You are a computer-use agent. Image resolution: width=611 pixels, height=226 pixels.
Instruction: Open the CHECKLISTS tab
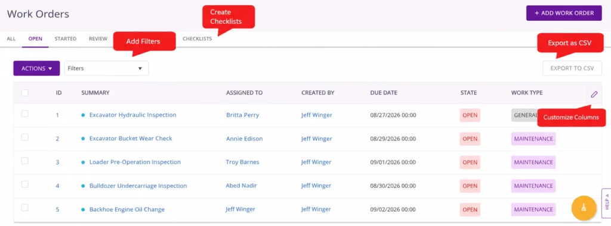tap(197, 39)
